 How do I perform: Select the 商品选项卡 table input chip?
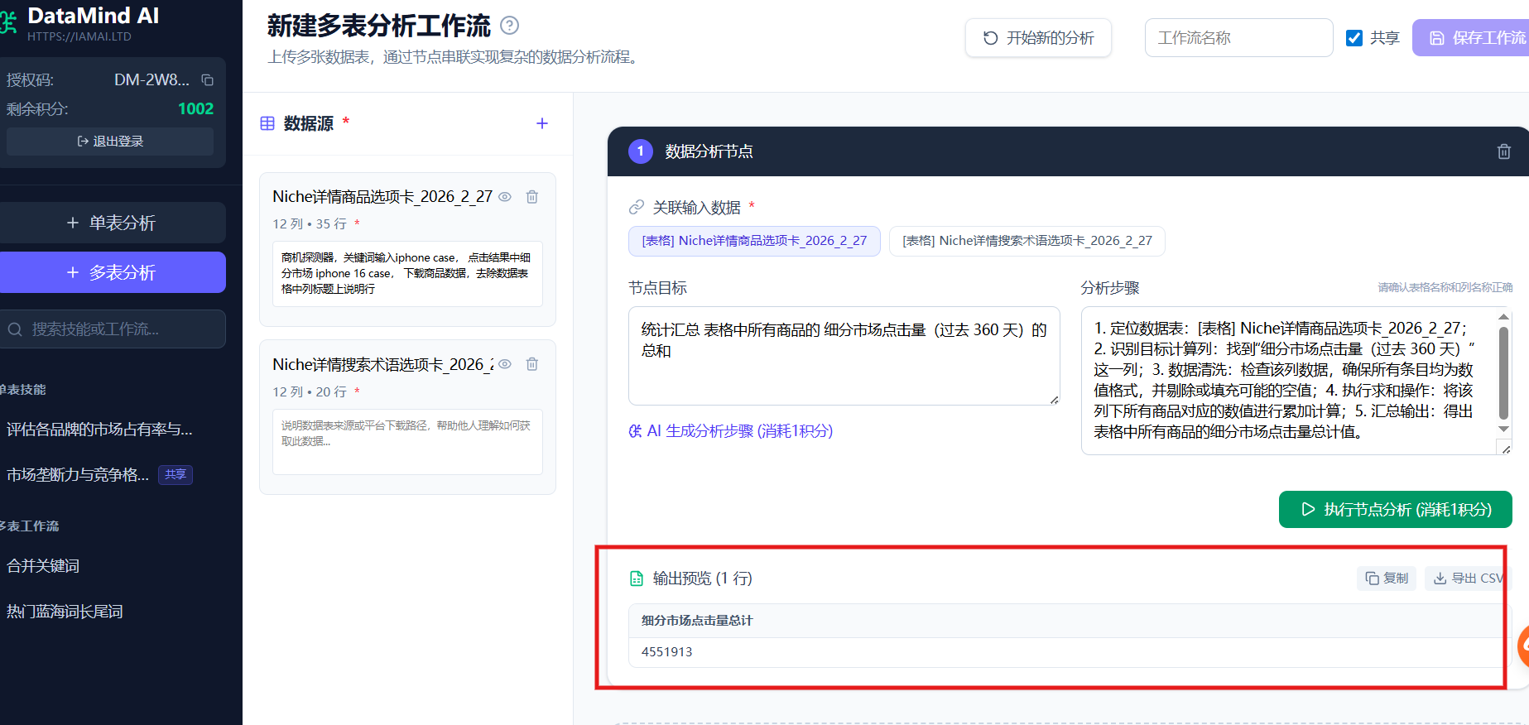pos(753,241)
